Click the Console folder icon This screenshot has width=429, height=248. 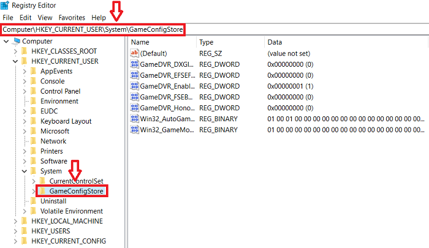[33, 81]
